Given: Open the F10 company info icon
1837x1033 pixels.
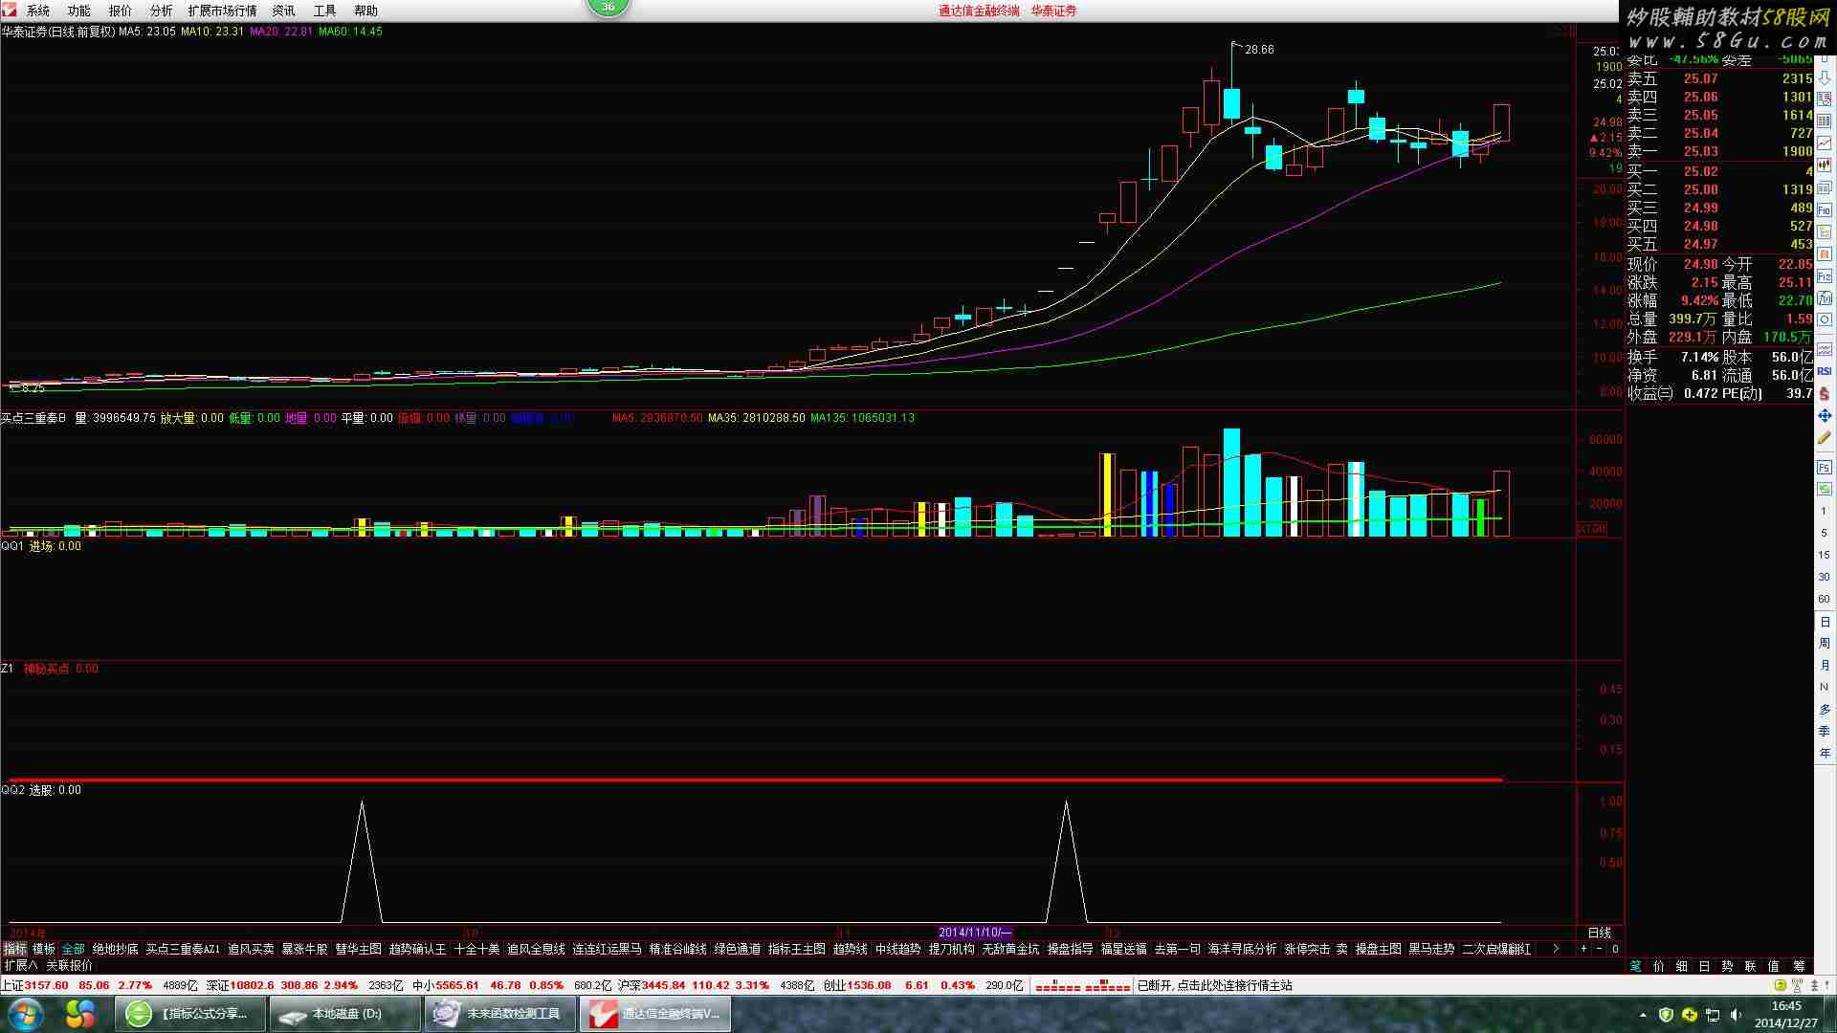Looking at the screenshot, I should pyautogui.click(x=1824, y=209).
